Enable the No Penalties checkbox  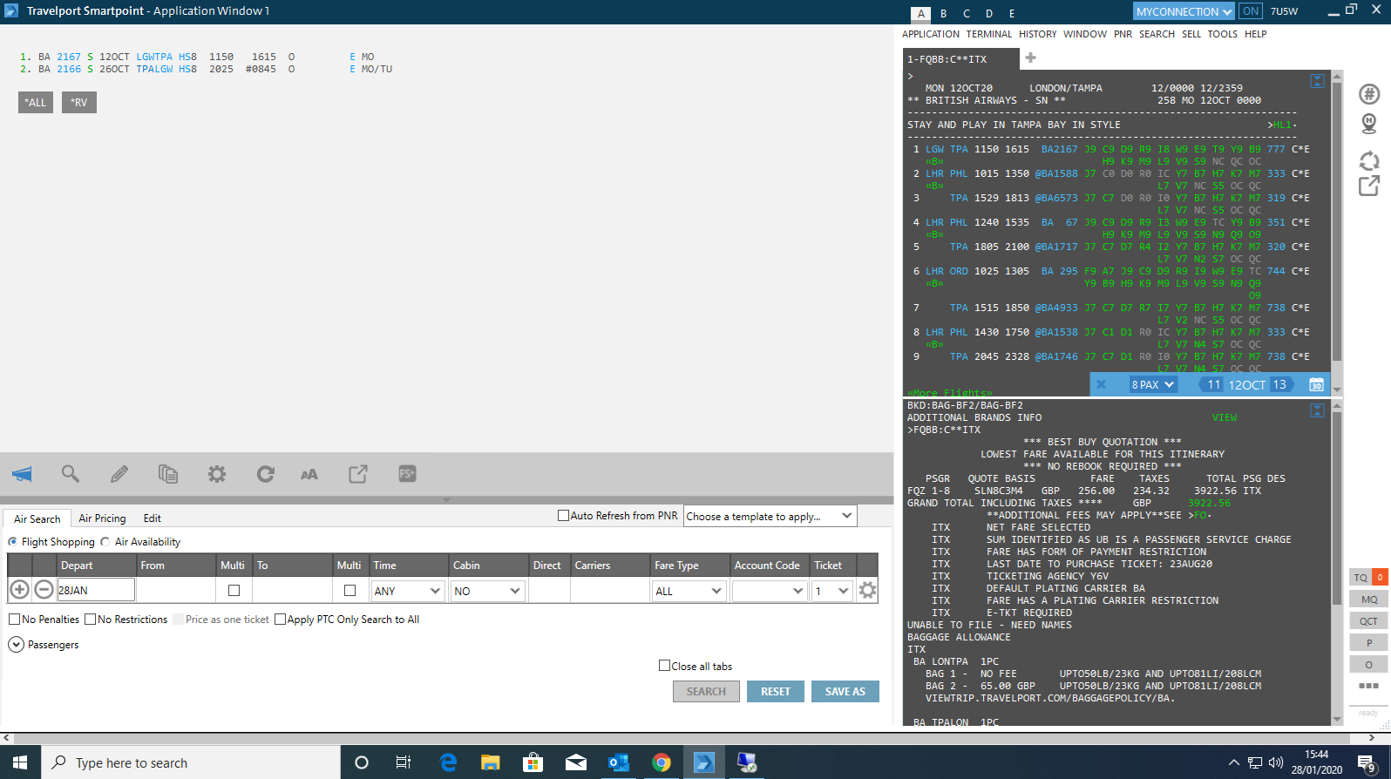tap(14, 620)
